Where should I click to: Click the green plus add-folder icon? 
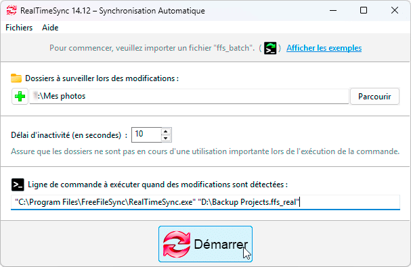(x=20, y=97)
